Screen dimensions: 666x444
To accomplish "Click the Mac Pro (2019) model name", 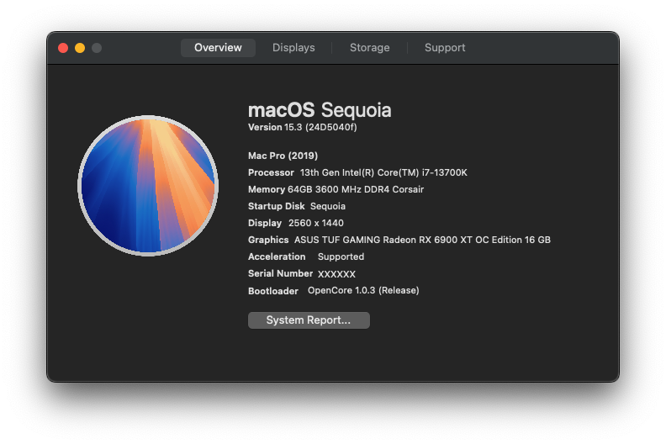I will [x=283, y=156].
